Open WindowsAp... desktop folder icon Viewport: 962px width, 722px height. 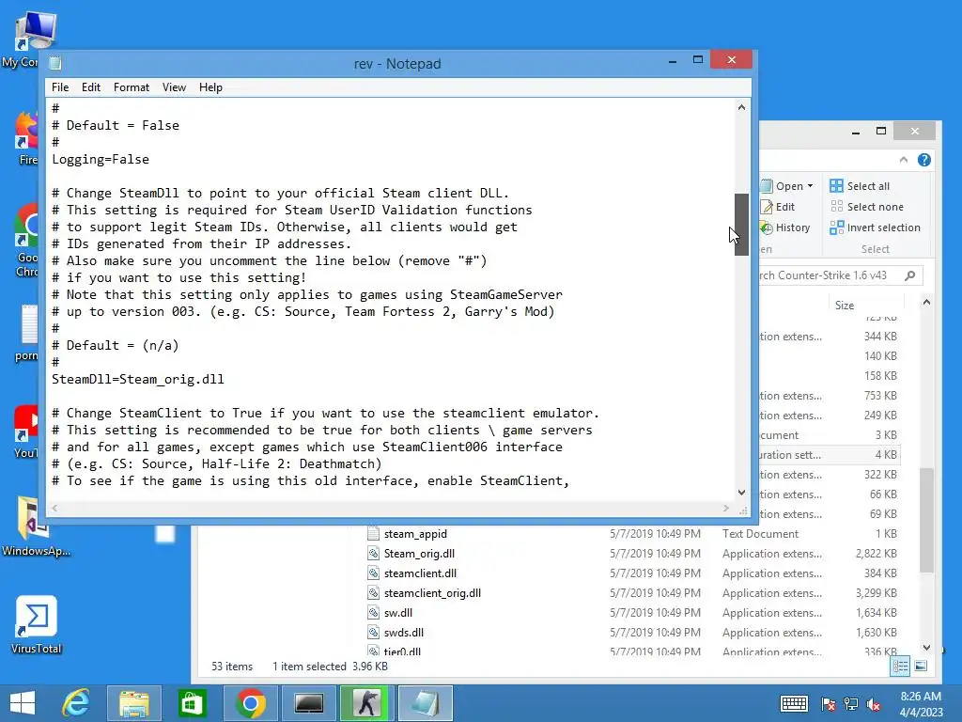point(35,526)
